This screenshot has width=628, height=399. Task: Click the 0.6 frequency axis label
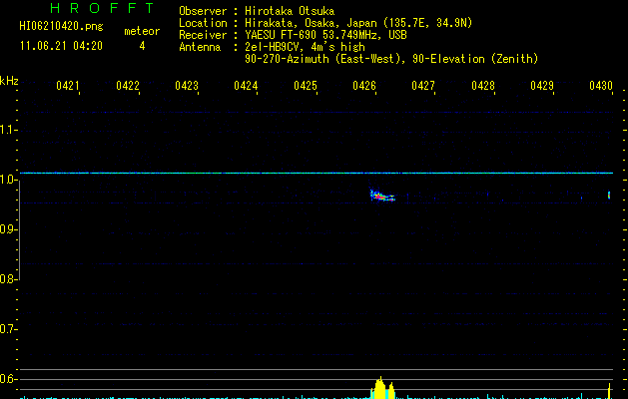(x=8, y=379)
